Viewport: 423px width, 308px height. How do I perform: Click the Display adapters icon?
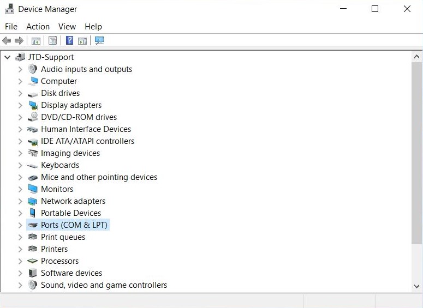[x=33, y=105]
